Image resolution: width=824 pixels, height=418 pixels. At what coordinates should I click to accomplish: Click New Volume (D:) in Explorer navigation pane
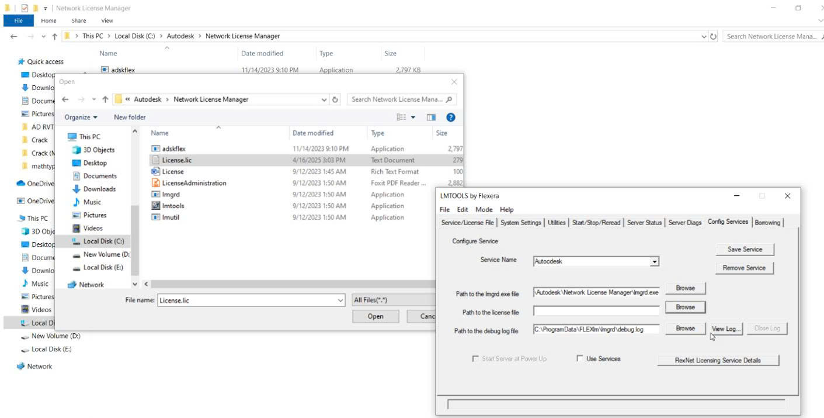tap(50, 336)
